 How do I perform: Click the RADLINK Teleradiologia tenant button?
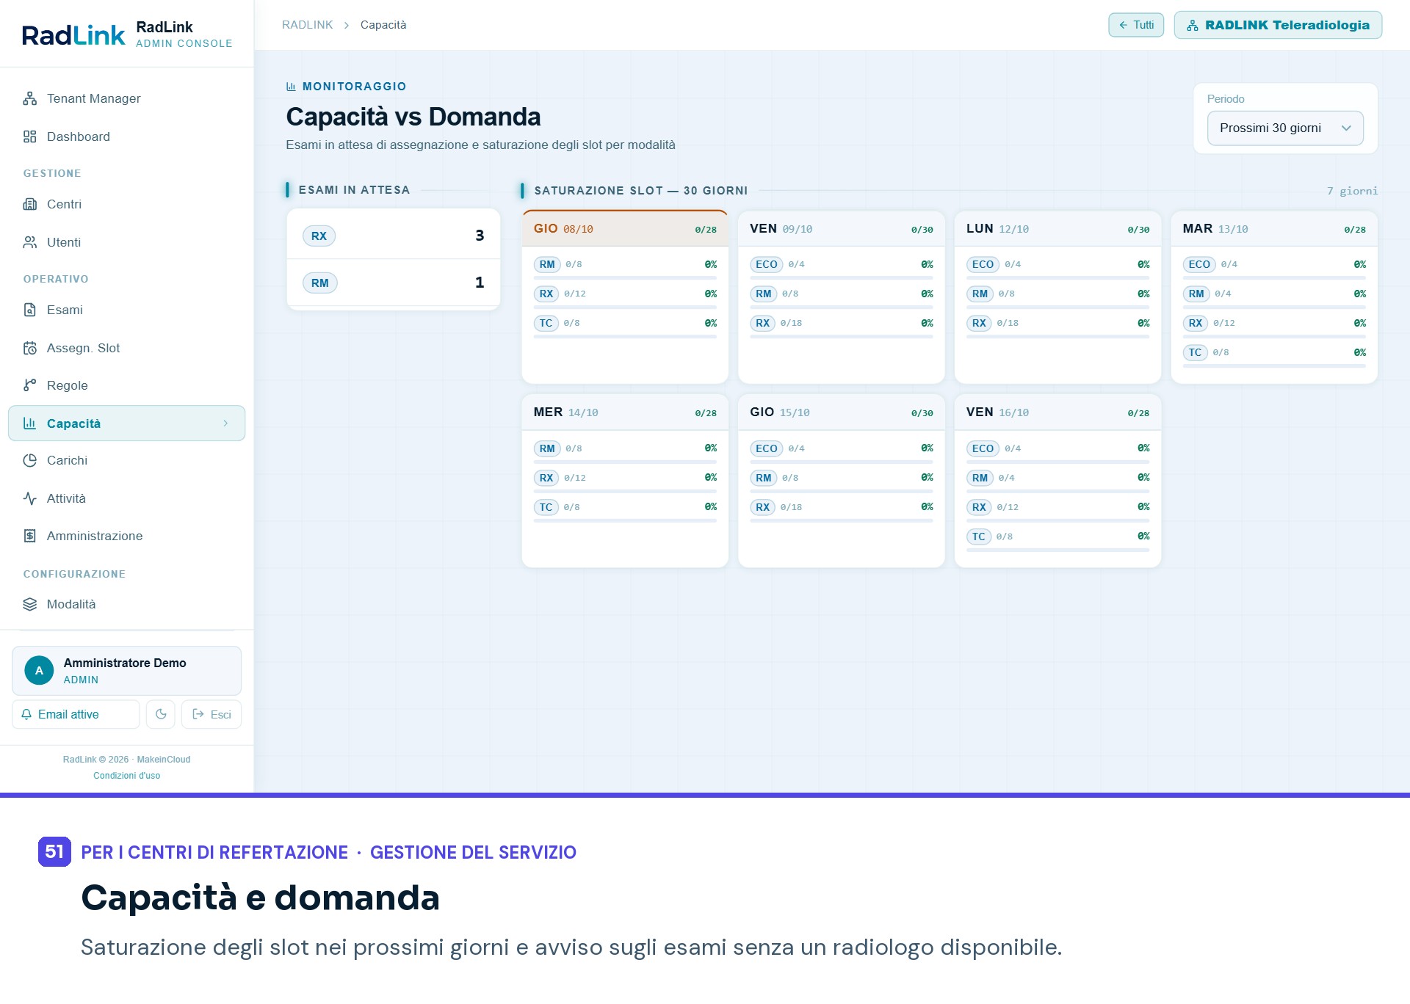click(x=1278, y=25)
